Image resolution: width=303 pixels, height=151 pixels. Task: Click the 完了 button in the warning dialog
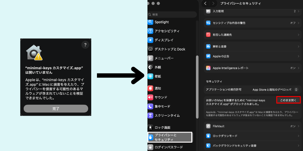click(56, 109)
